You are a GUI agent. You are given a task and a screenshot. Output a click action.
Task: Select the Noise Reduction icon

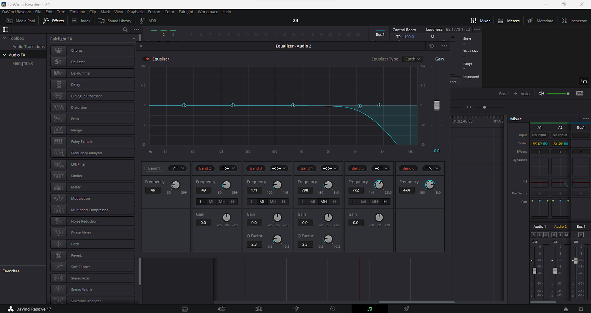[x=58, y=221]
